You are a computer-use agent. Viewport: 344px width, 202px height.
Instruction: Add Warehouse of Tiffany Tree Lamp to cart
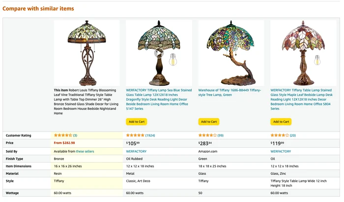[x=209, y=122]
